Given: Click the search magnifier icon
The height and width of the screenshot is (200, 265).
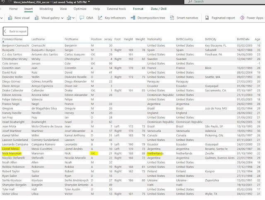Looking at the screenshot, I should point(190,1).
